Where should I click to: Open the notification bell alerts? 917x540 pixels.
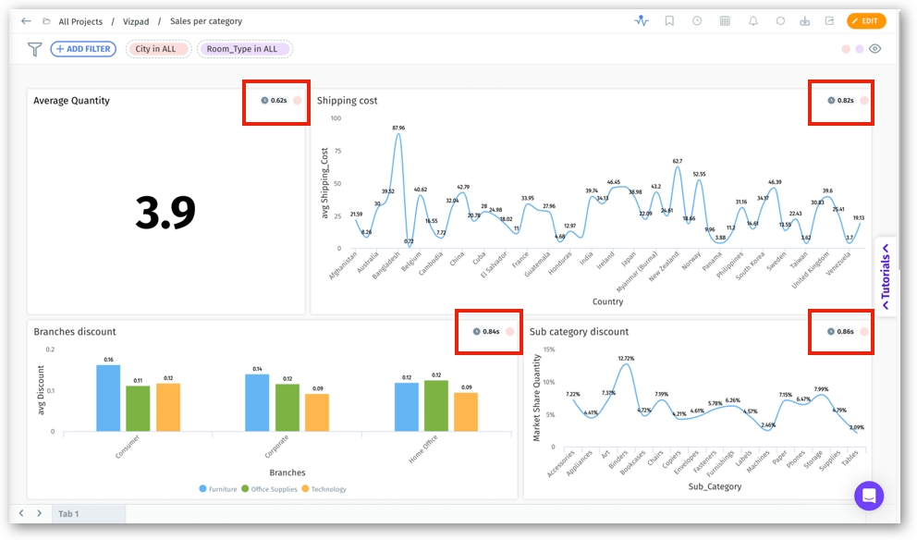point(752,21)
